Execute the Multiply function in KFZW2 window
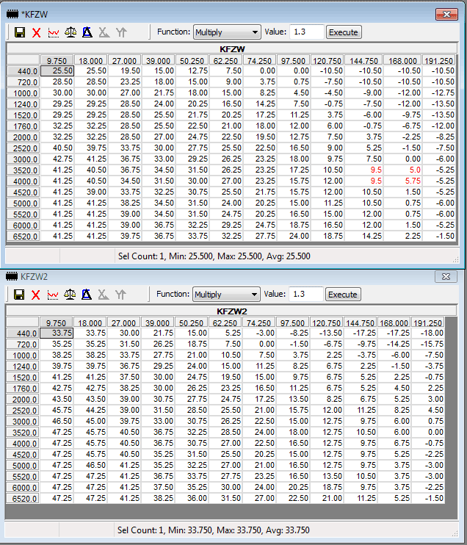 point(343,295)
